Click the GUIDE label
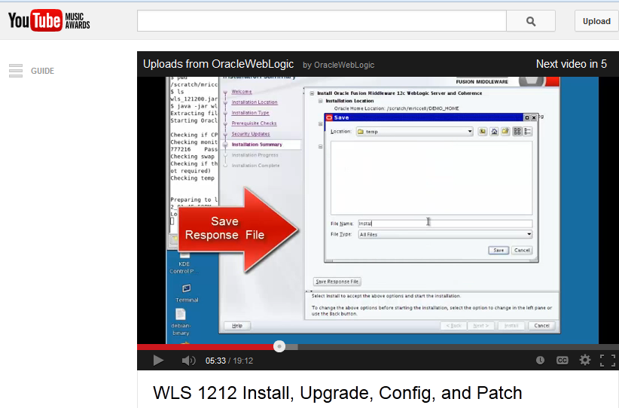 (43, 71)
